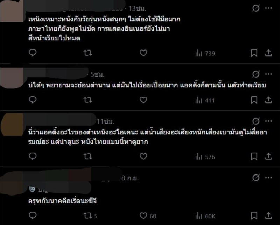
Task: Bookmark the tweet with 576 views
Action: (x=254, y=157)
